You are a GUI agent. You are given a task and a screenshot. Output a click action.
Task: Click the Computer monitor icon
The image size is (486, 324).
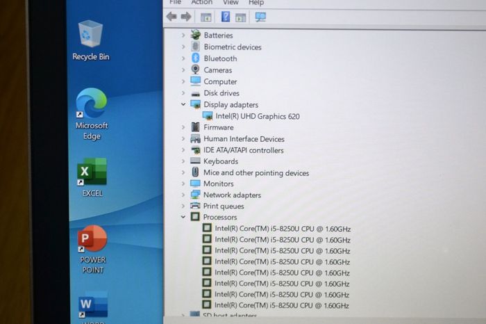tap(195, 81)
